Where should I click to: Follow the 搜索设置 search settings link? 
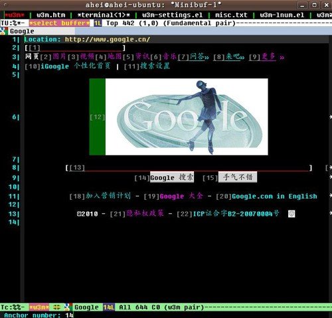155,66
